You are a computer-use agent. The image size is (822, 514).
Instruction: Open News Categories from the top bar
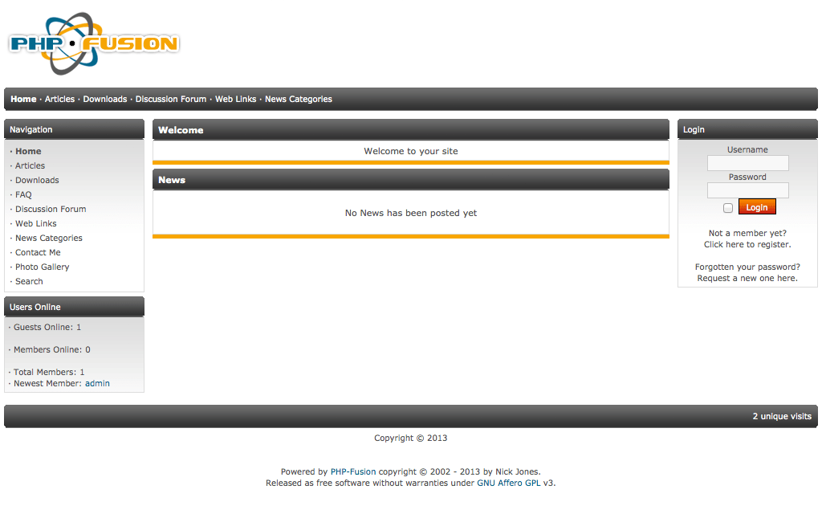pos(298,99)
